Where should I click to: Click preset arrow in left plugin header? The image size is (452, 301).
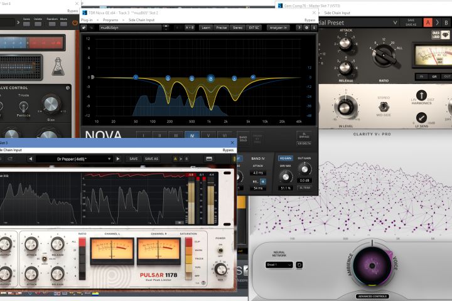click(x=18, y=22)
